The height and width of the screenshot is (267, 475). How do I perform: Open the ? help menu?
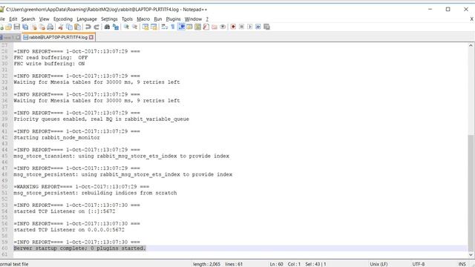coord(207,19)
